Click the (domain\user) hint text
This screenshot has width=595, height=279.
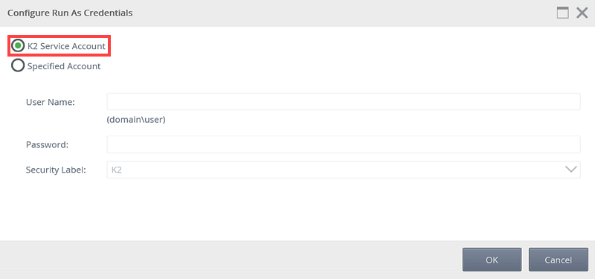coord(136,120)
